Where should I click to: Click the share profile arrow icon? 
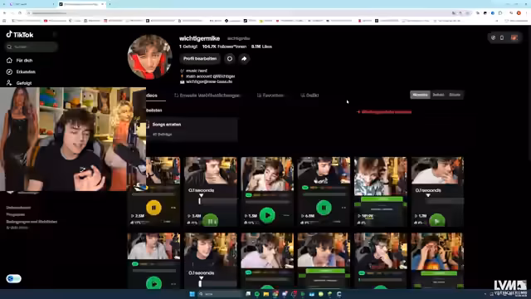pyautogui.click(x=244, y=59)
